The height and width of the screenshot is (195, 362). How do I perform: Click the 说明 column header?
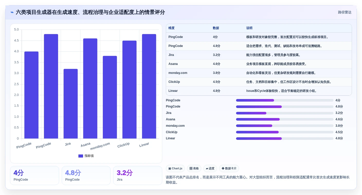(249, 28)
